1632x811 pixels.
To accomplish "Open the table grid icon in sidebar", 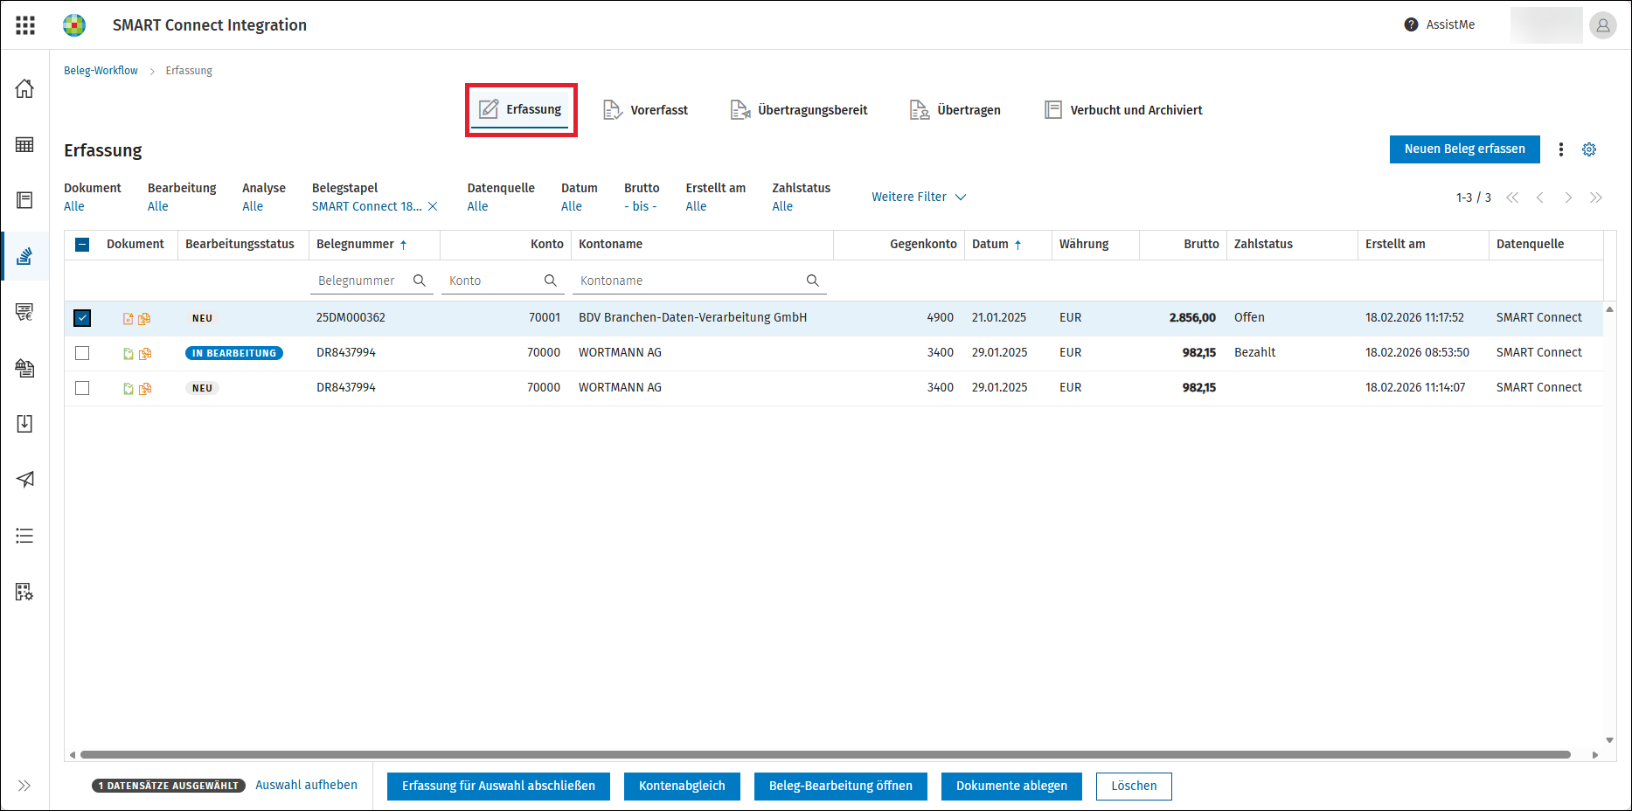I will coord(24,144).
